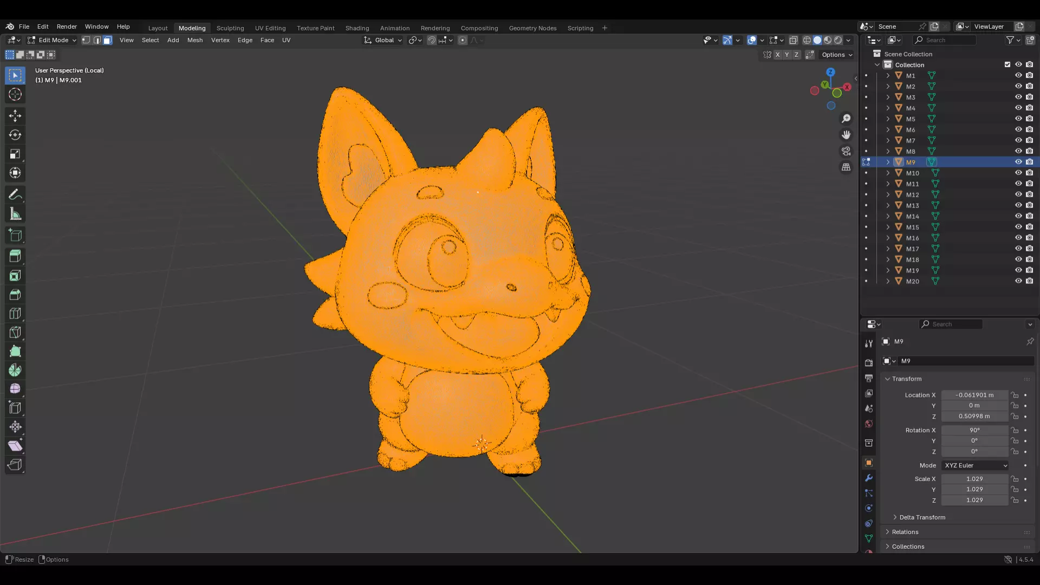Click the Location X field
1040x585 pixels.
pyautogui.click(x=974, y=395)
